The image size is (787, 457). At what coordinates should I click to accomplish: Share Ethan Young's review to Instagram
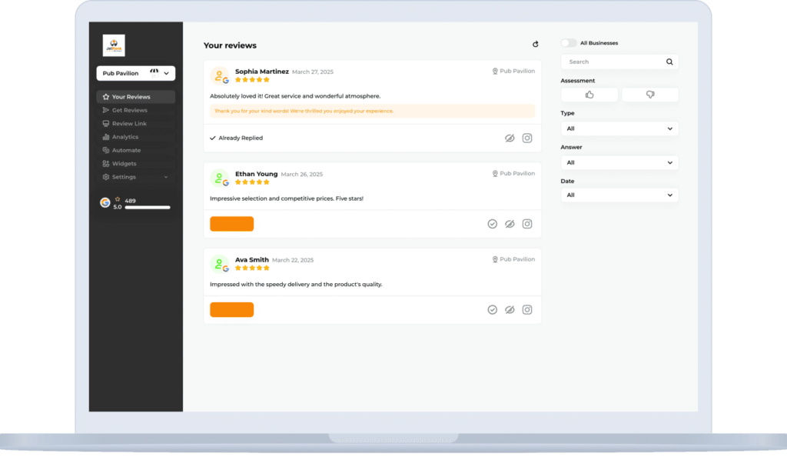[527, 224]
